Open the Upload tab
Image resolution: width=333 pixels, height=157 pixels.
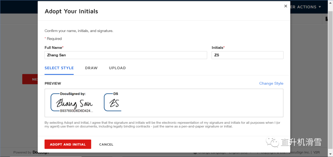[117, 68]
